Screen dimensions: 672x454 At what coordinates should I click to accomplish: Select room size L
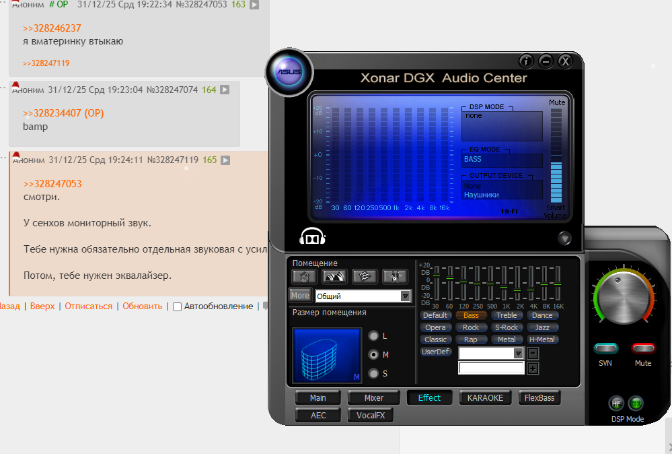(374, 335)
